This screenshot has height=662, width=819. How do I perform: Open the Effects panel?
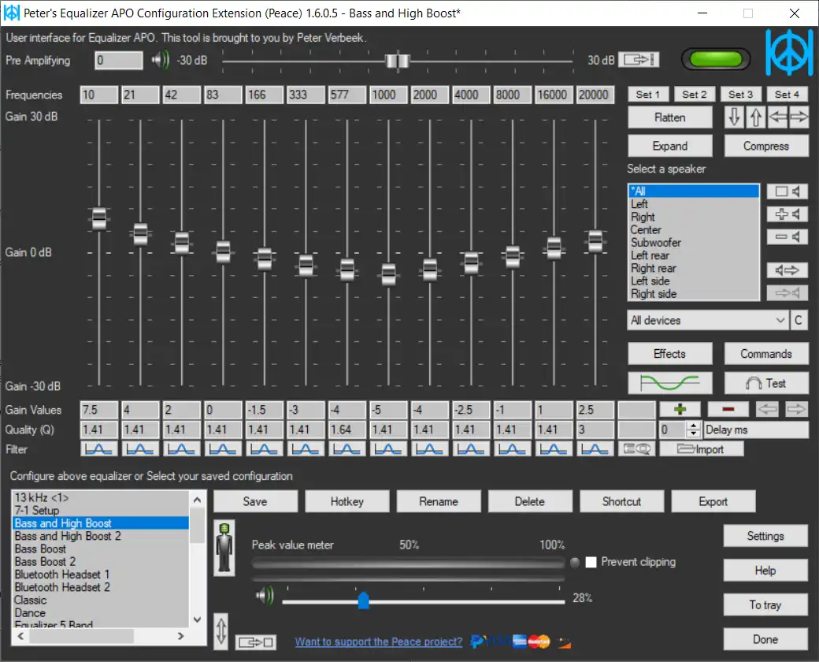pyautogui.click(x=669, y=354)
